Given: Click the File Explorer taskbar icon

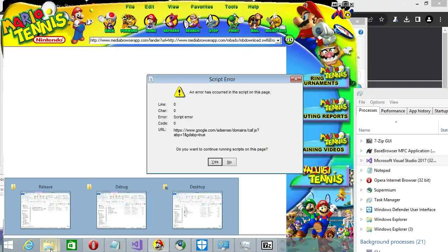Looking at the screenshot, I should tap(49, 245).
